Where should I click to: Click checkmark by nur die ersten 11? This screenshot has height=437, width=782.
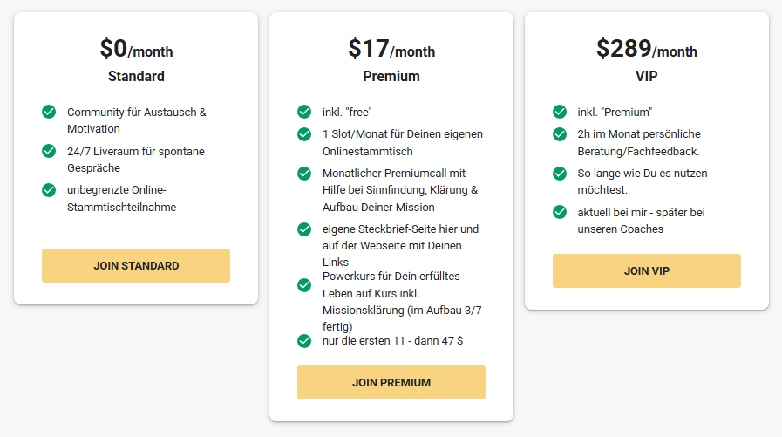(304, 340)
